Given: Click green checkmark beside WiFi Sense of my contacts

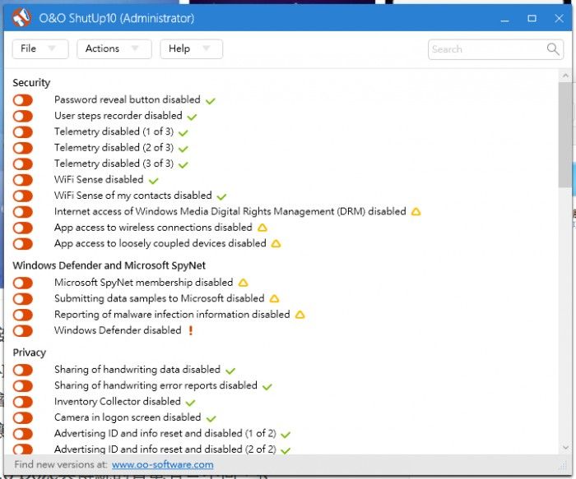Looking at the screenshot, I should point(222,196).
